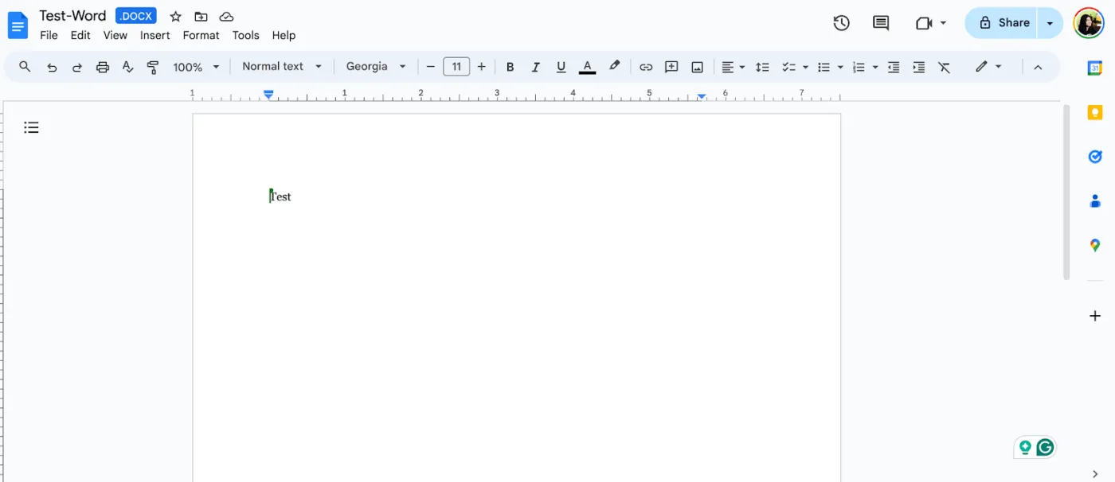Open the Tools menu
The width and height of the screenshot is (1115, 482).
tap(245, 35)
